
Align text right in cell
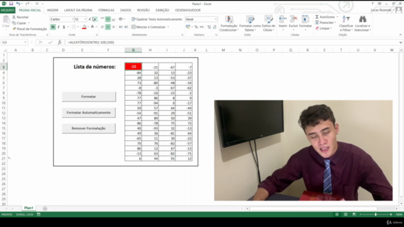(114, 27)
